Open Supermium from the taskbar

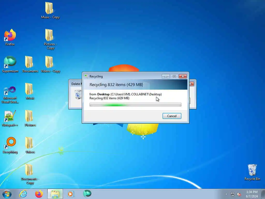(87, 194)
